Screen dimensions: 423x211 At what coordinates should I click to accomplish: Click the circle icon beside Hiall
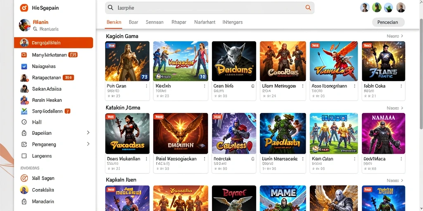(x=24, y=122)
